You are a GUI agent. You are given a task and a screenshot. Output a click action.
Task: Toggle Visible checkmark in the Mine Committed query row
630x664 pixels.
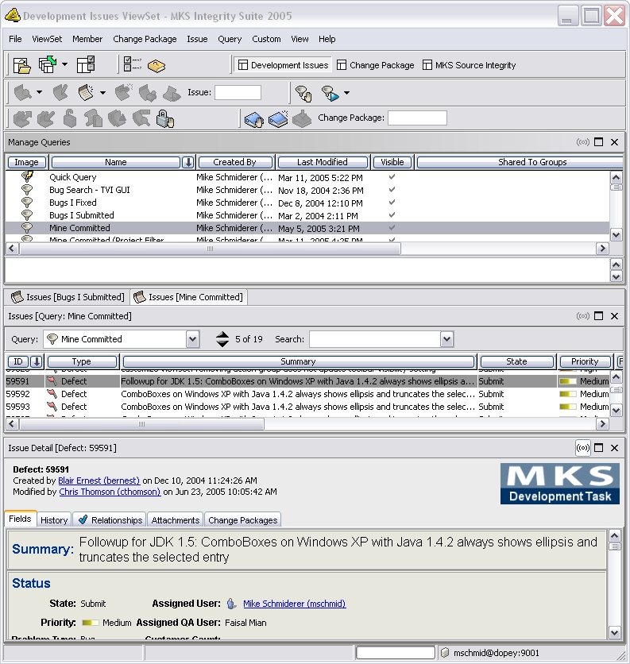392,228
